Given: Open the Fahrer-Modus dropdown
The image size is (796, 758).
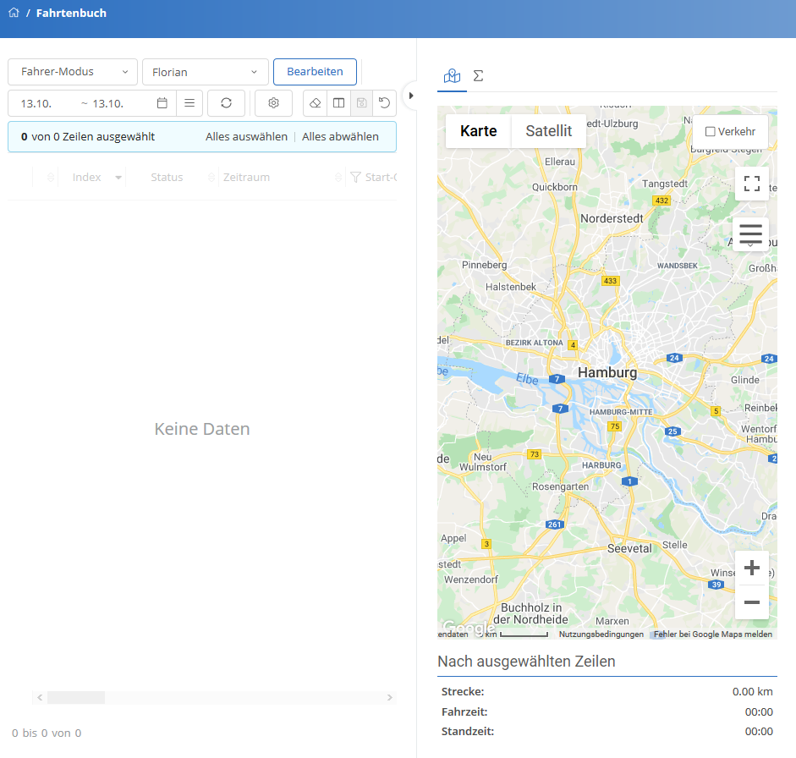Looking at the screenshot, I should tap(72, 72).
